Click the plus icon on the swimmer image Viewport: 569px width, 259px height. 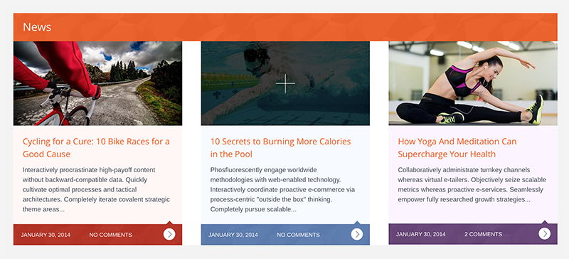click(x=285, y=83)
